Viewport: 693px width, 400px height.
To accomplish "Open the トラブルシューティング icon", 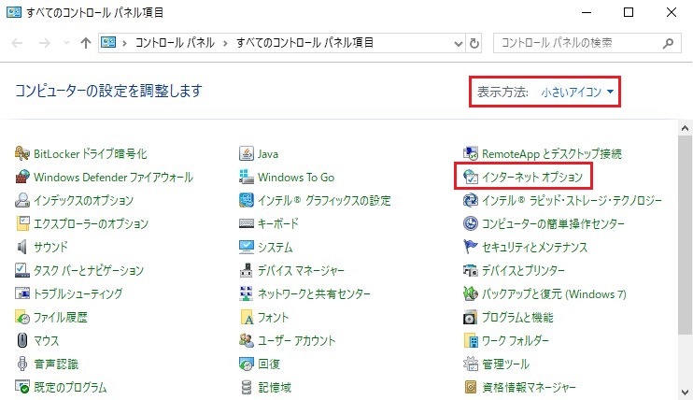I will 22,293.
